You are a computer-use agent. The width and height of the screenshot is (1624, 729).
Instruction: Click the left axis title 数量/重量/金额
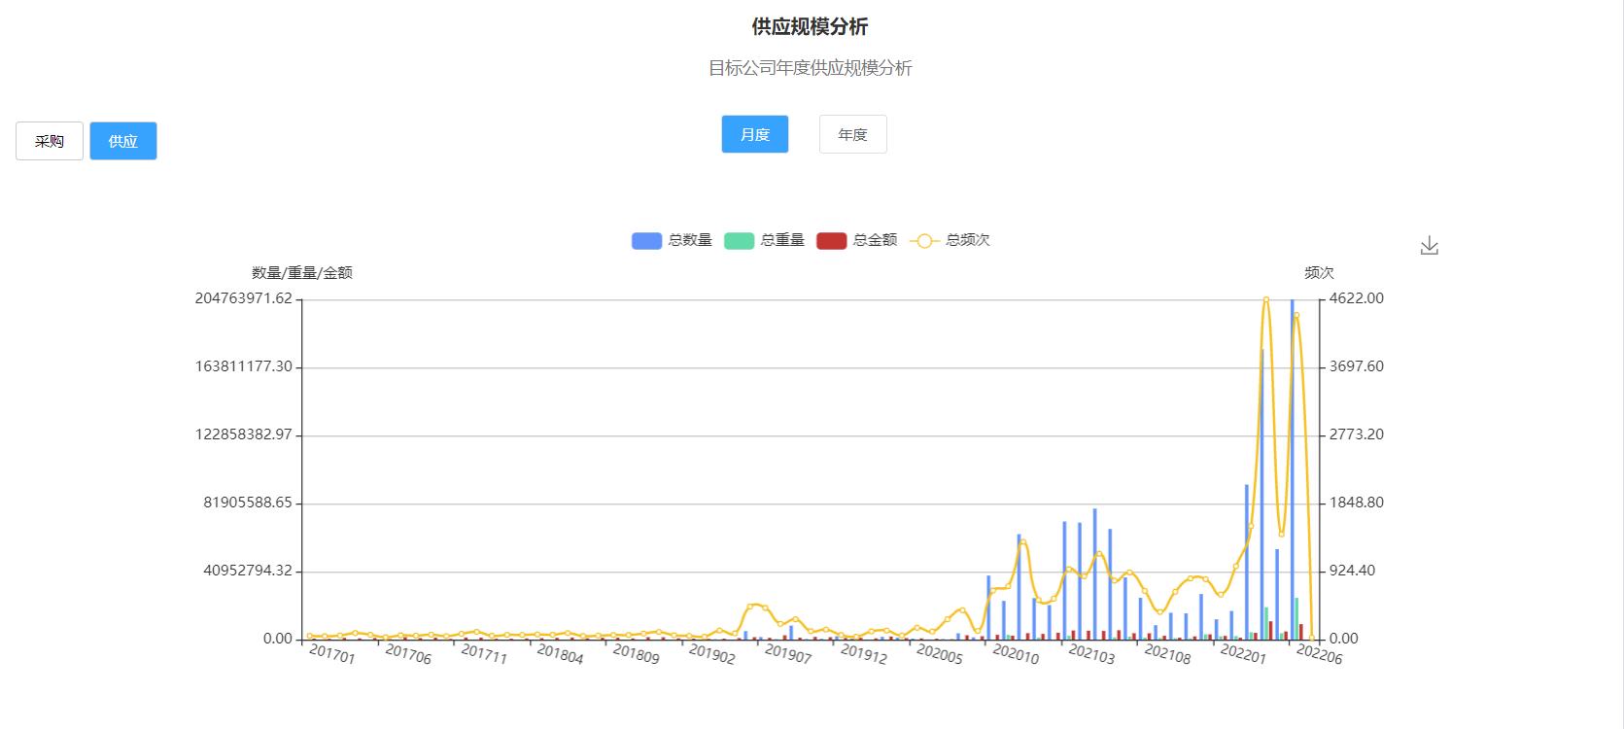(302, 273)
